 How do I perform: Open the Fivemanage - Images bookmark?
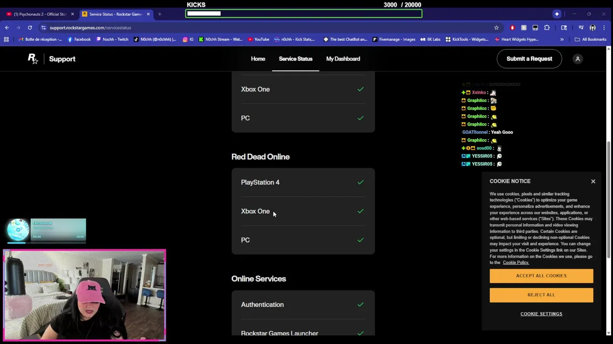click(x=394, y=39)
